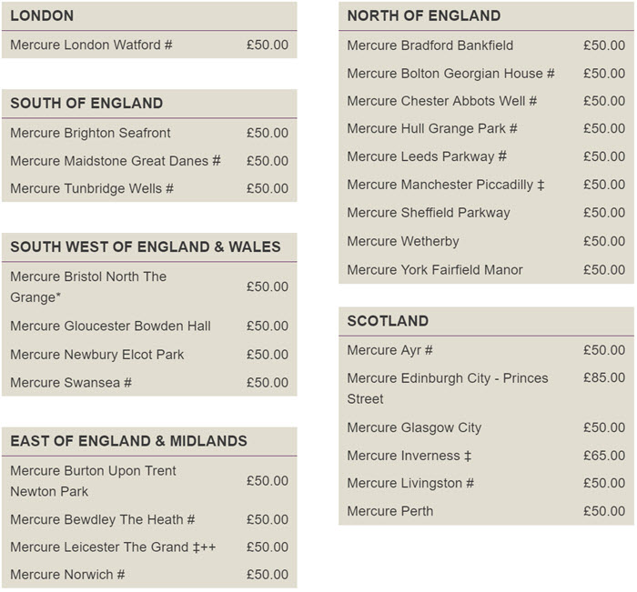The image size is (637, 592).
Task: Click the £65.00 Inverness price
Action: (604, 456)
